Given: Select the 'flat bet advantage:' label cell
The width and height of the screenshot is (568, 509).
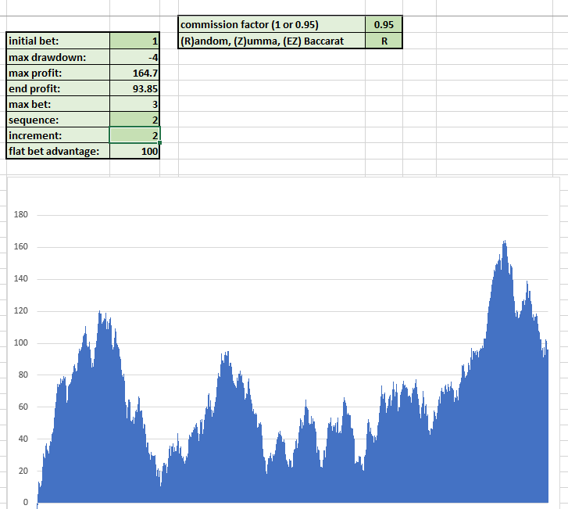Looking at the screenshot, I should 58,151.
